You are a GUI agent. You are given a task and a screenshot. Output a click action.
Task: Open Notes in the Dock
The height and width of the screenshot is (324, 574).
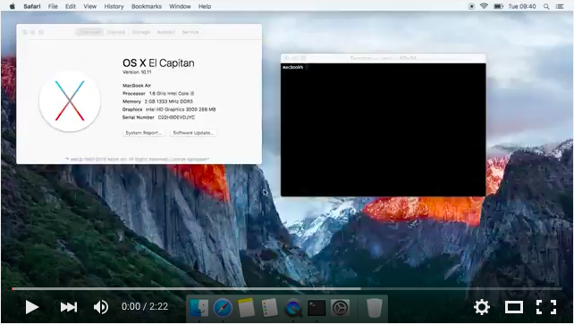(x=246, y=308)
